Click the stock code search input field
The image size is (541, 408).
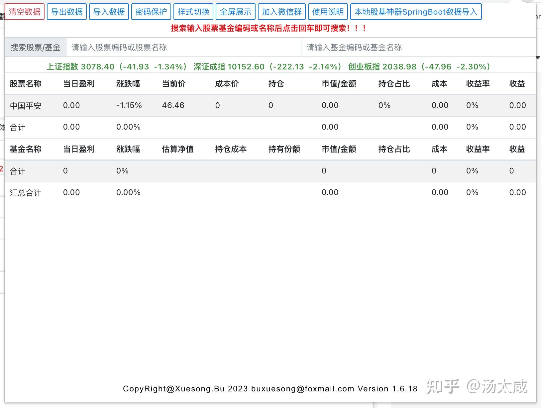click(183, 47)
